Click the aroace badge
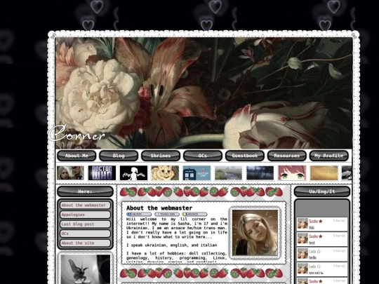 195,214
